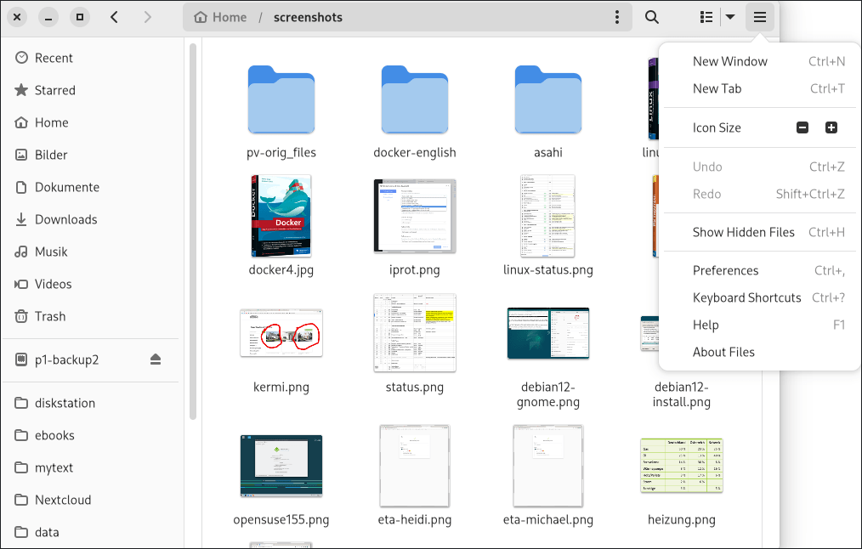
Task: Open ebooks bookmark in sidebar
Action: 93,435
